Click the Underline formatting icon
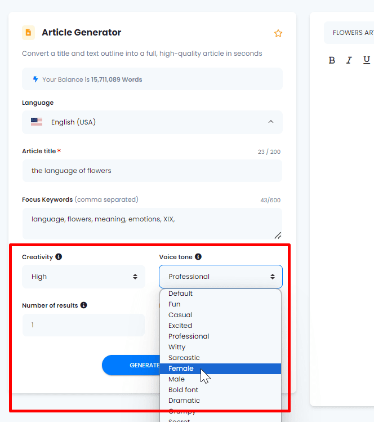374x422 pixels. point(367,60)
